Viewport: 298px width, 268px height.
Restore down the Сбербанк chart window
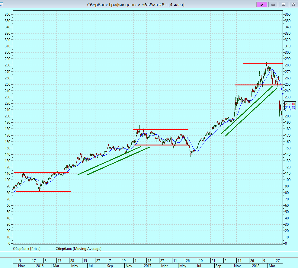pos(283,5)
